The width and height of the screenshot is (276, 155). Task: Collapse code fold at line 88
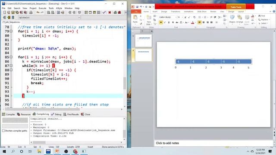(11, 70)
